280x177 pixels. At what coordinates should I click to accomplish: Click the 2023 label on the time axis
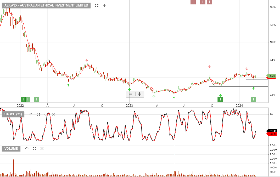coord(129,105)
